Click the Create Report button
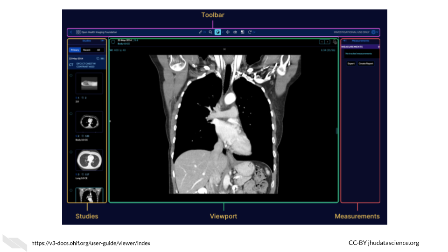This screenshot has height=252, width=448. pos(366,63)
